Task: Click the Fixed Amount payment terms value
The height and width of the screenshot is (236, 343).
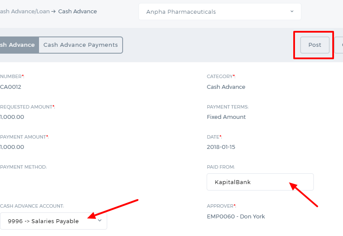Action: pos(226,117)
